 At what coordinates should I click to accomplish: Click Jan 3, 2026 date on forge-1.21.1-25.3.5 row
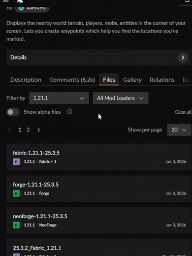(x=176, y=193)
